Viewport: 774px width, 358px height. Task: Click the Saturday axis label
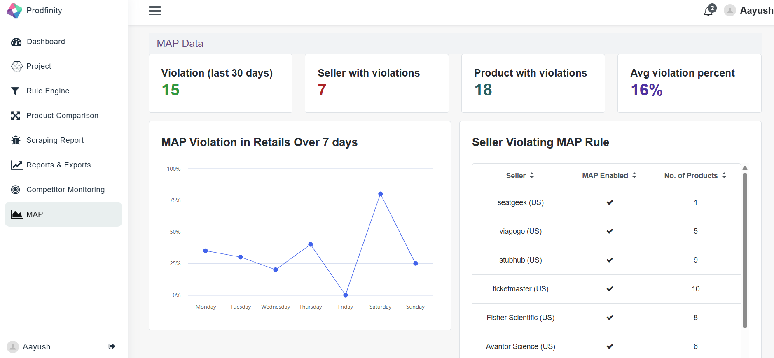tap(381, 307)
